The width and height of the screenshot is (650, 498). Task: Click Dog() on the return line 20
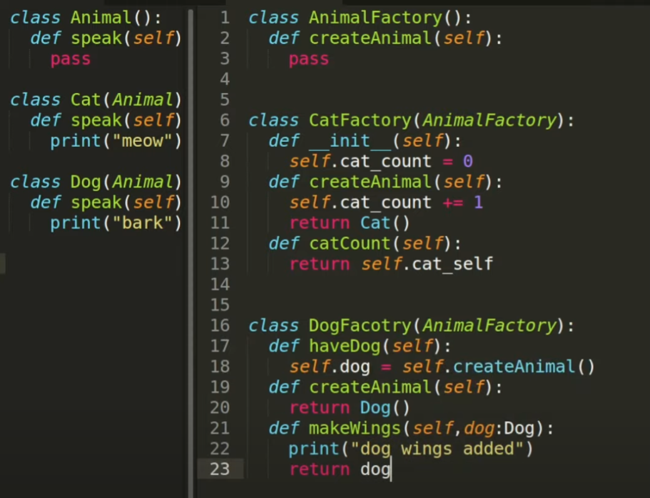click(385, 408)
